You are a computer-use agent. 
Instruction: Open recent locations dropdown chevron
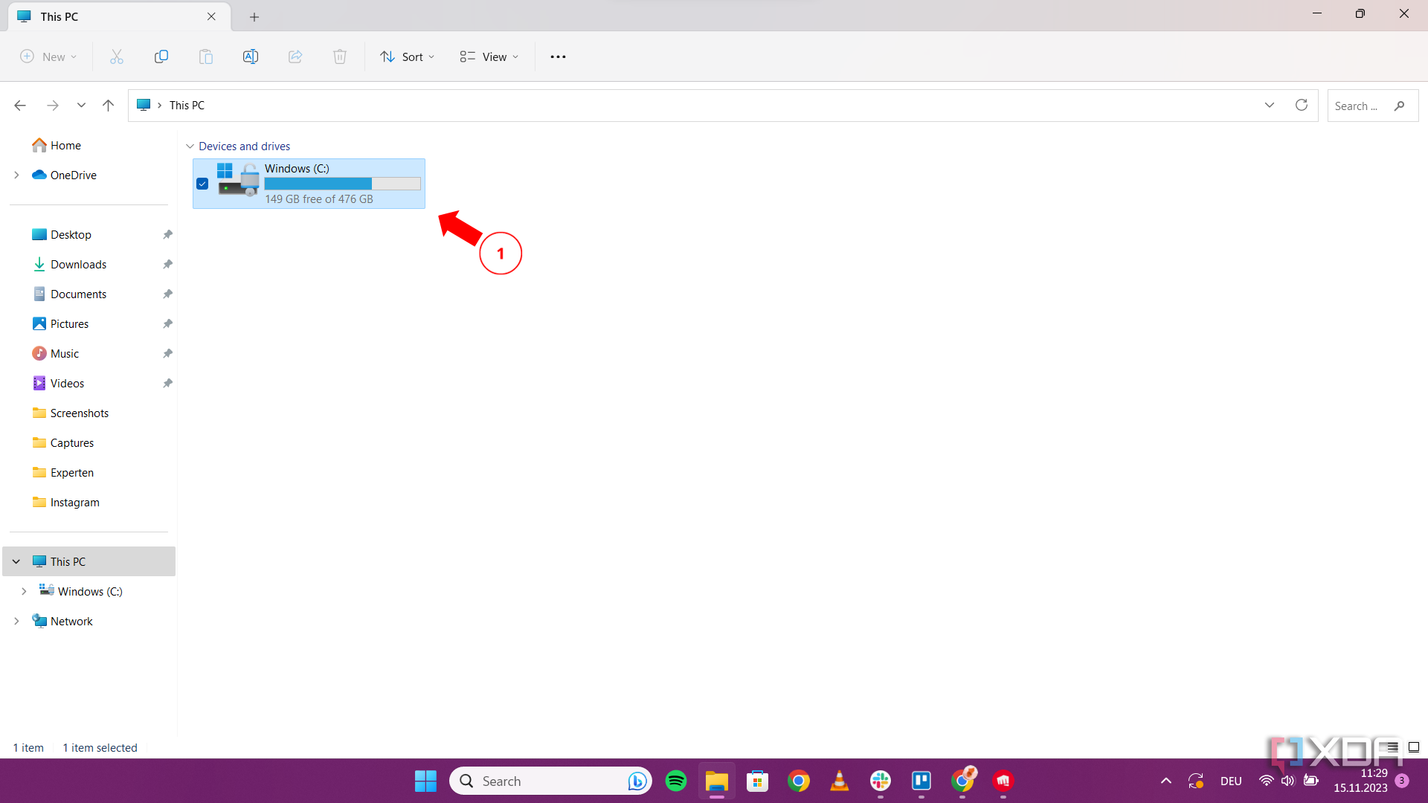pos(81,106)
